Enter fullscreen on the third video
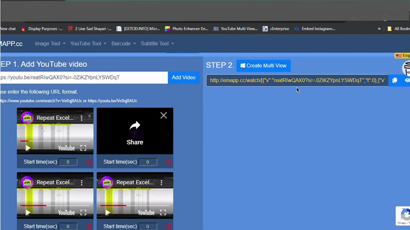The width and height of the screenshot is (410, 230). (x=83, y=212)
